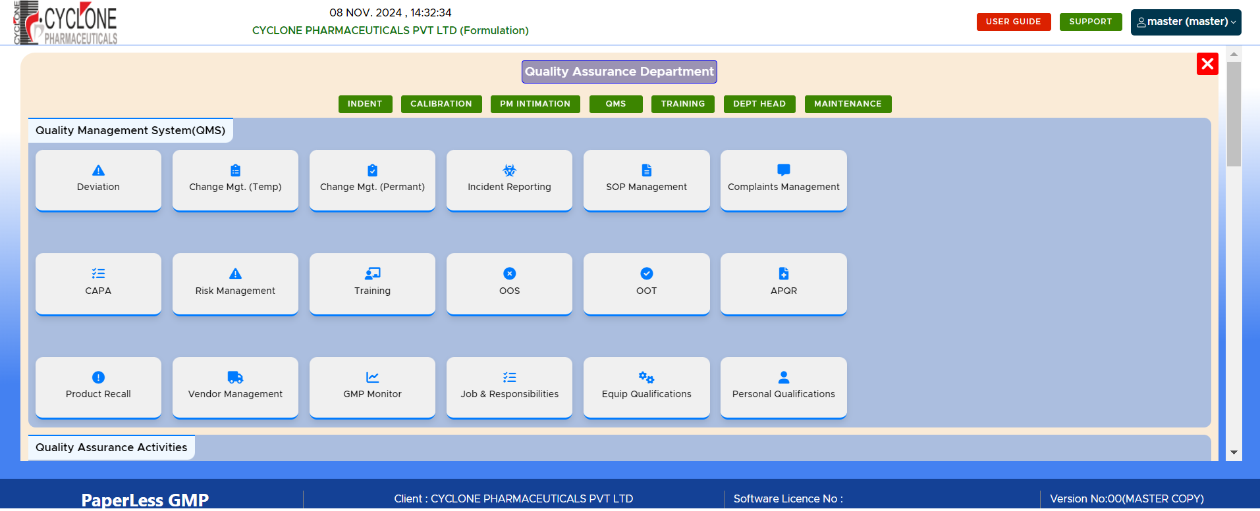Open the GMP Monitor chart icon

click(x=372, y=377)
